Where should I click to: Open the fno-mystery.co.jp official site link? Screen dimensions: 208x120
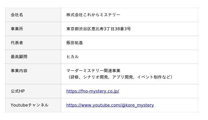(93, 91)
